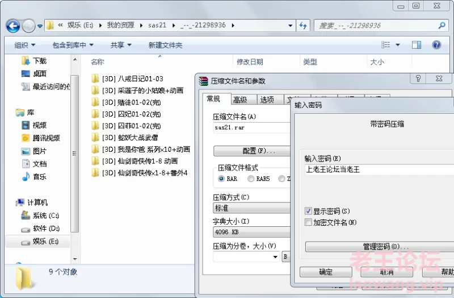Click the navigation pane scroll up arrow
This screenshot has width=454, height=298.
(75, 60)
